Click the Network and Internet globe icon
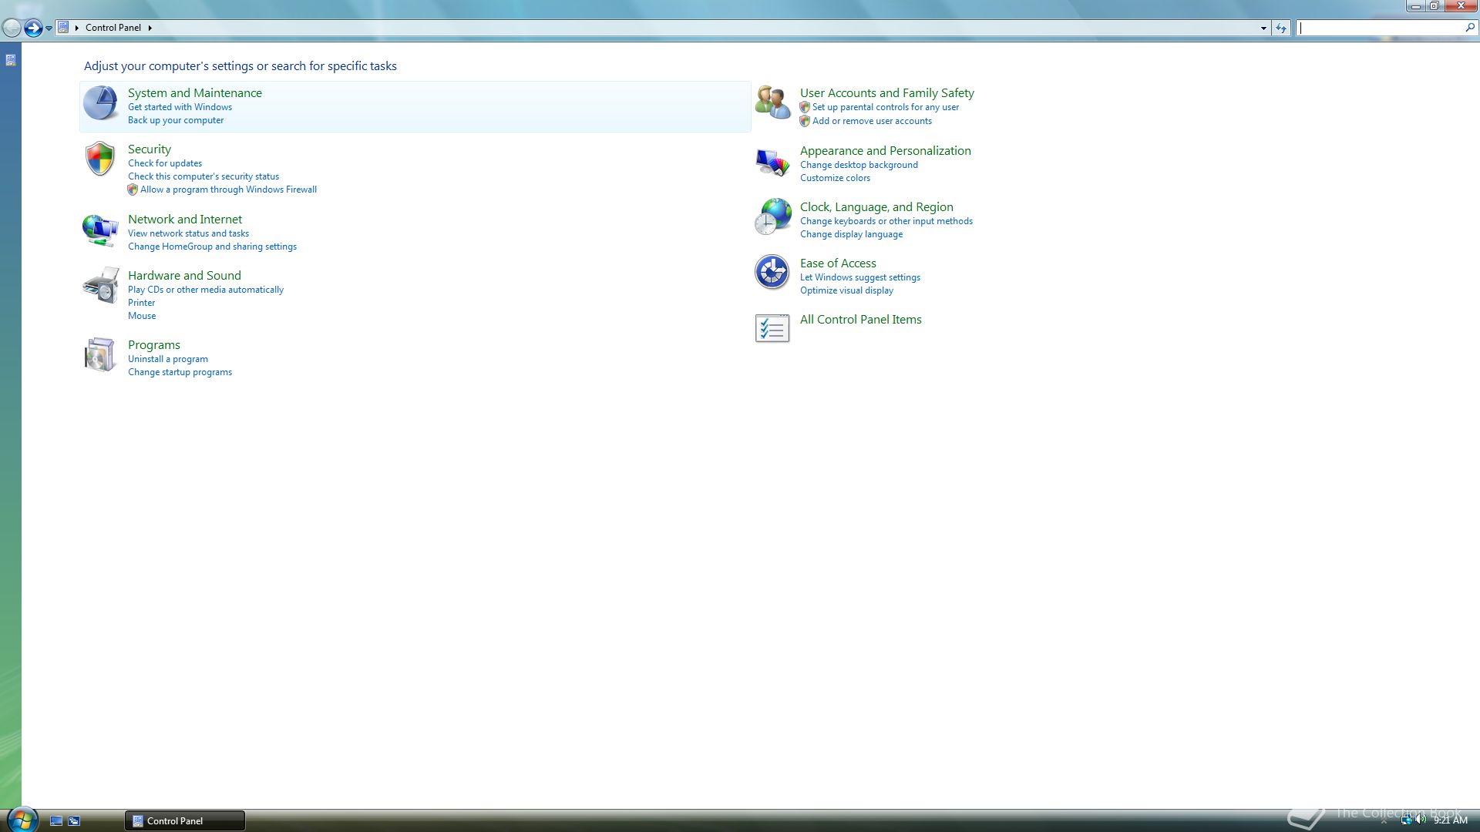Image resolution: width=1480 pixels, height=832 pixels. [100, 230]
